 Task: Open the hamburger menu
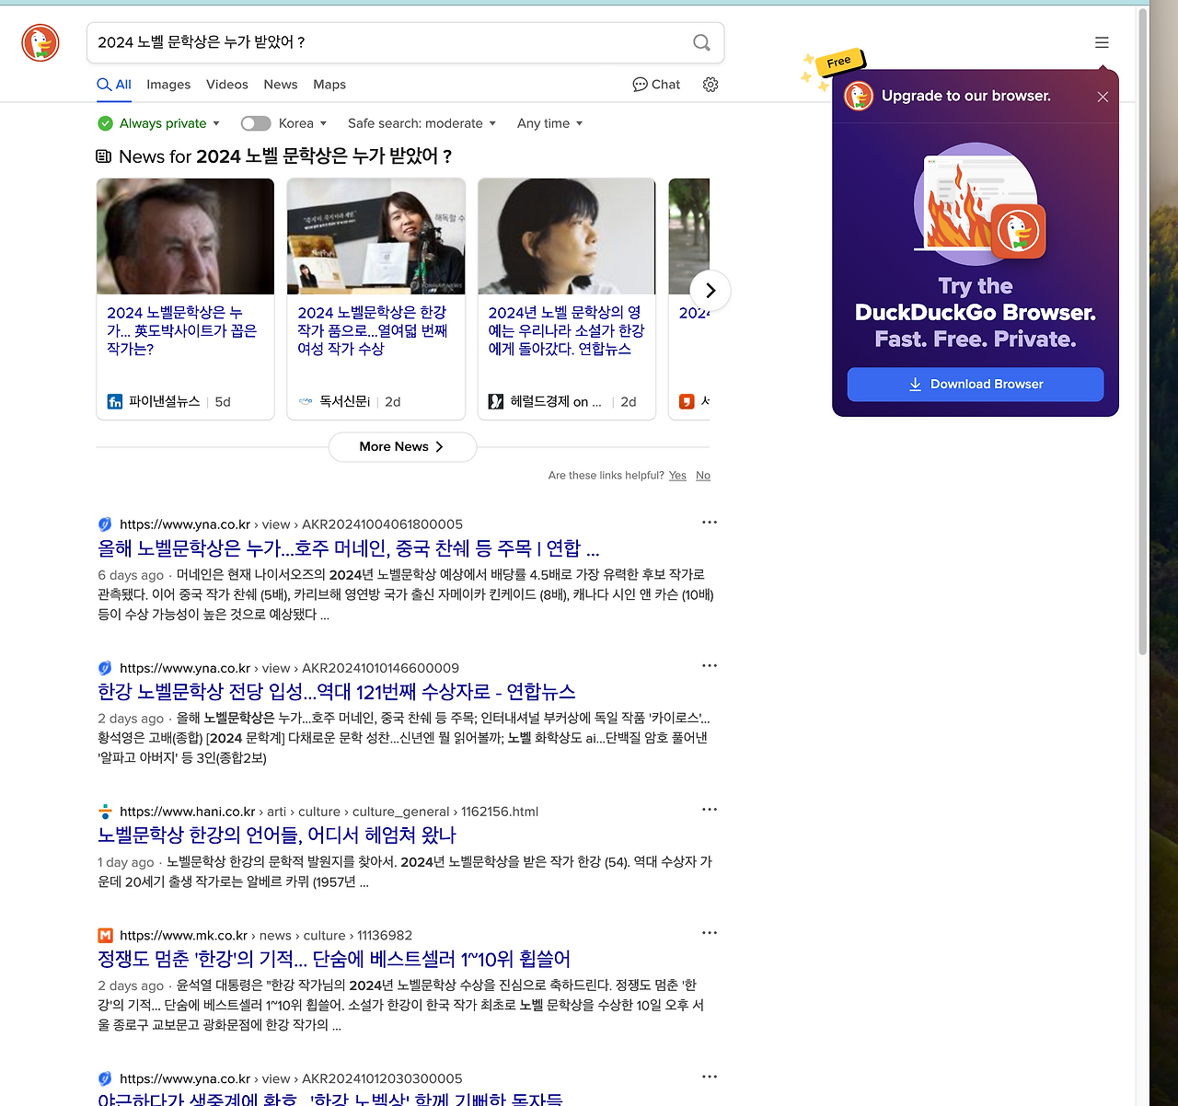click(x=1101, y=42)
